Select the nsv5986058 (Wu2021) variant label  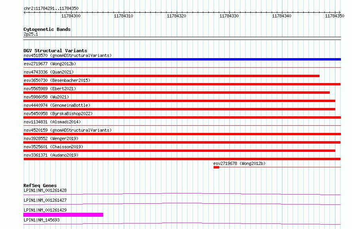tap(46, 97)
